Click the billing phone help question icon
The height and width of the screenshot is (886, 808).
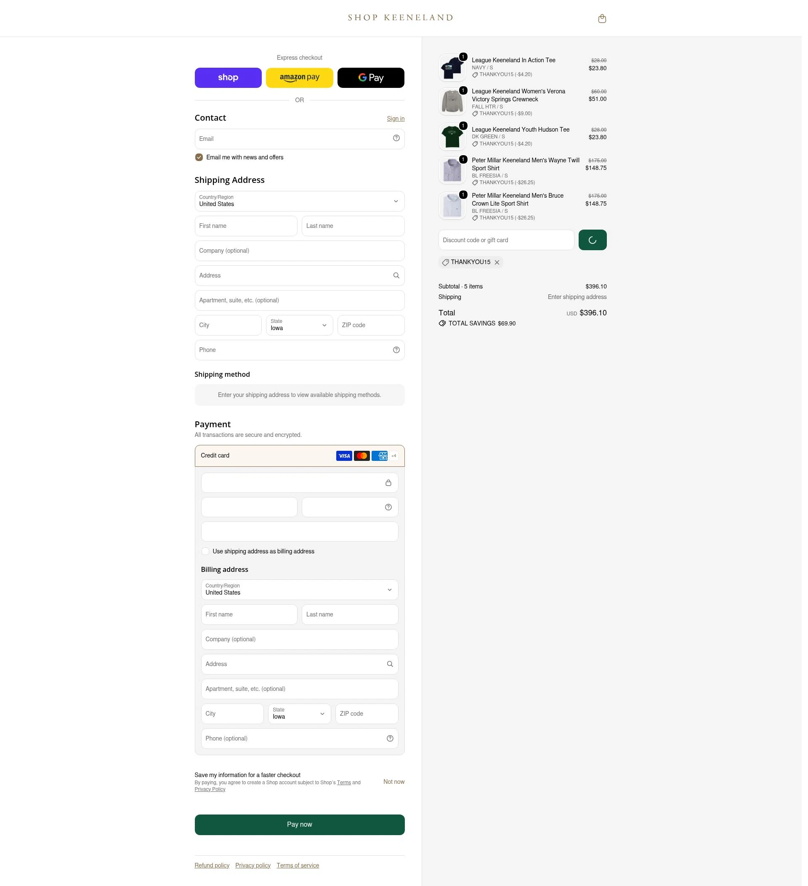393,744
